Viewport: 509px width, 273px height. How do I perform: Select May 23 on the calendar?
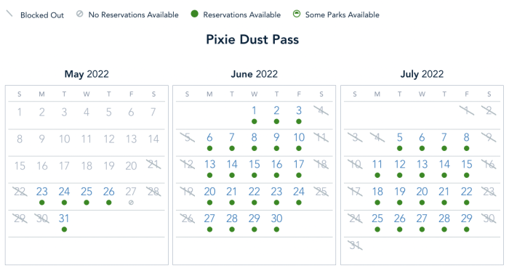pos(42,192)
